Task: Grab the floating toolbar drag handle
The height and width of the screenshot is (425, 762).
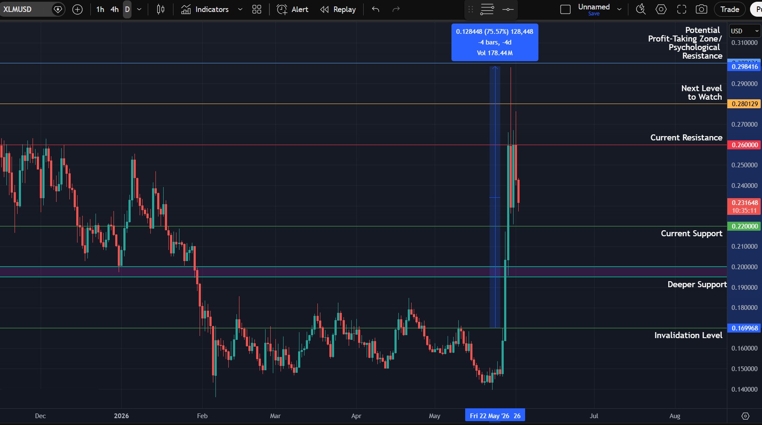Action: coord(471,9)
